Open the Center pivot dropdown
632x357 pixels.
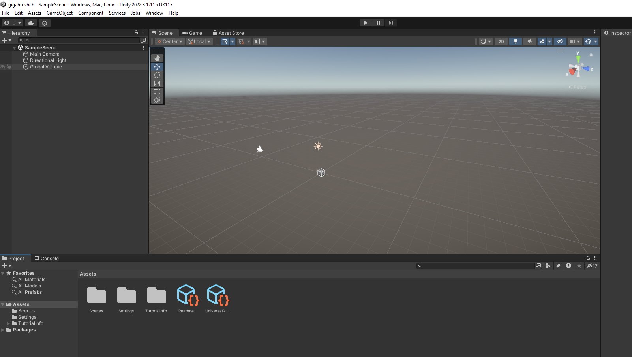pos(170,41)
